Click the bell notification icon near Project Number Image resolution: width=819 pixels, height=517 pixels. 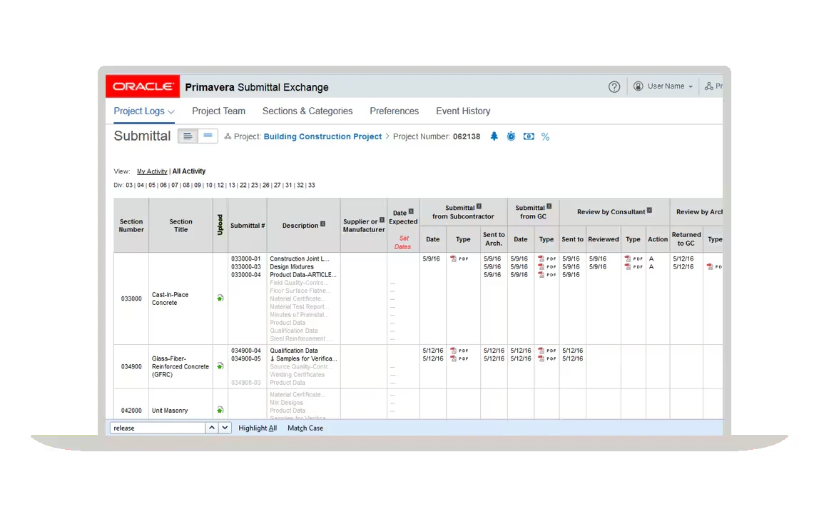click(494, 136)
